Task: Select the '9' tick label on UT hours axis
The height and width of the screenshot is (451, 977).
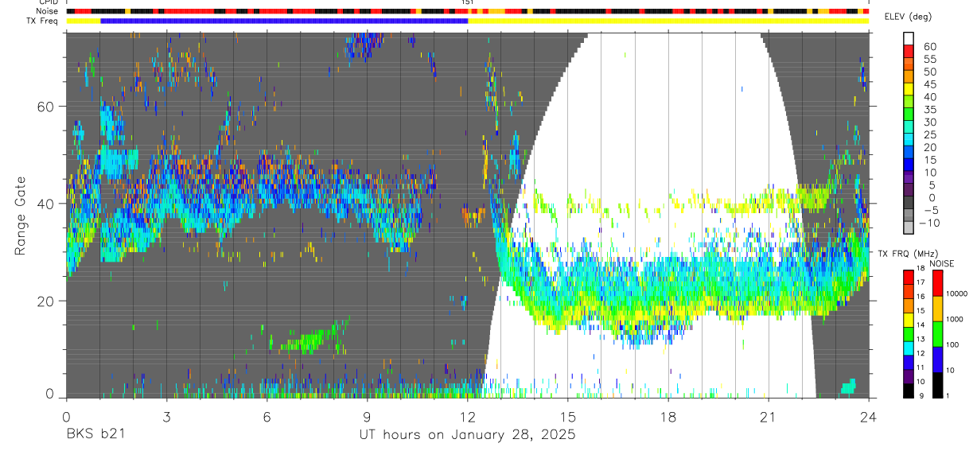Action: 367,416
